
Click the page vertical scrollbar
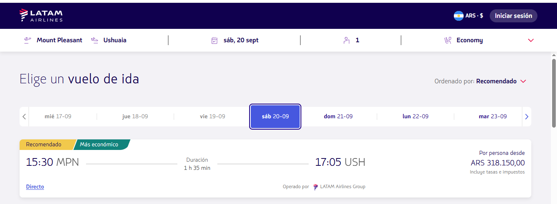click(554, 93)
